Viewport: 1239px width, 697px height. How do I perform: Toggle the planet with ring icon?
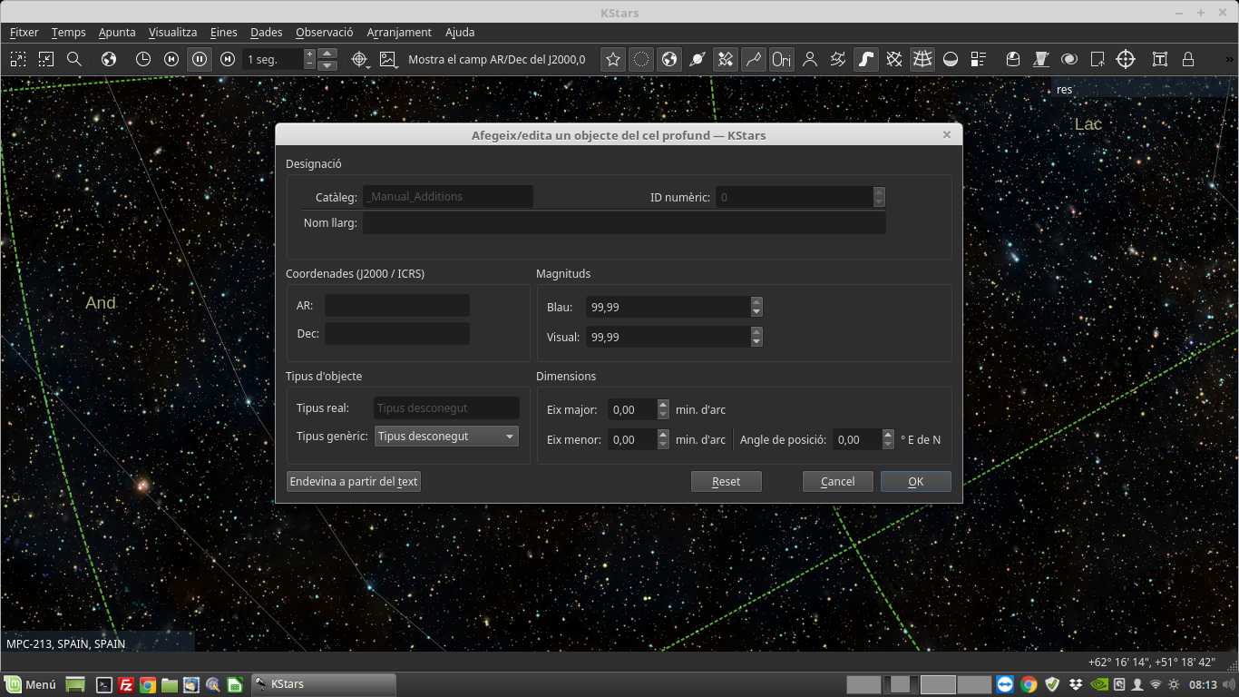pyautogui.click(x=698, y=59)
